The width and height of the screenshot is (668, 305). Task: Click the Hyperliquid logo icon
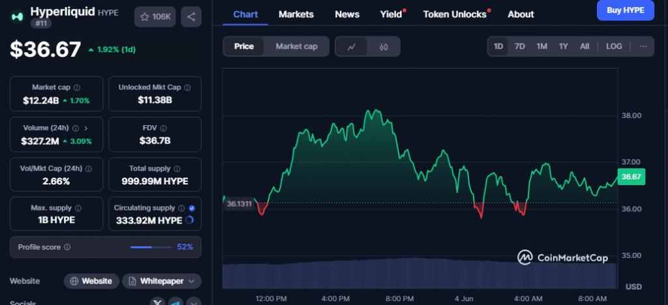pos(18,16)
